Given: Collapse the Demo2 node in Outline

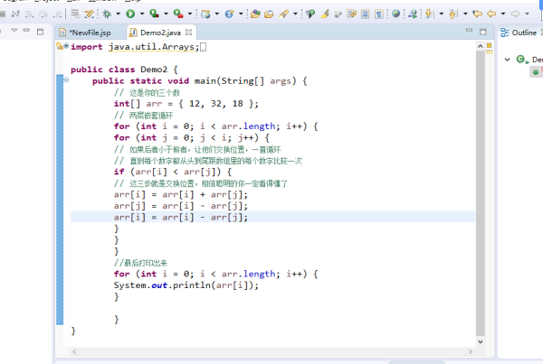Looking at the screenshot, I should point(508,60).
